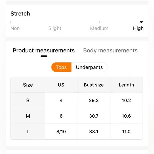Click the Non stretch label
The image size is (154, 154).
pos(15,28)
